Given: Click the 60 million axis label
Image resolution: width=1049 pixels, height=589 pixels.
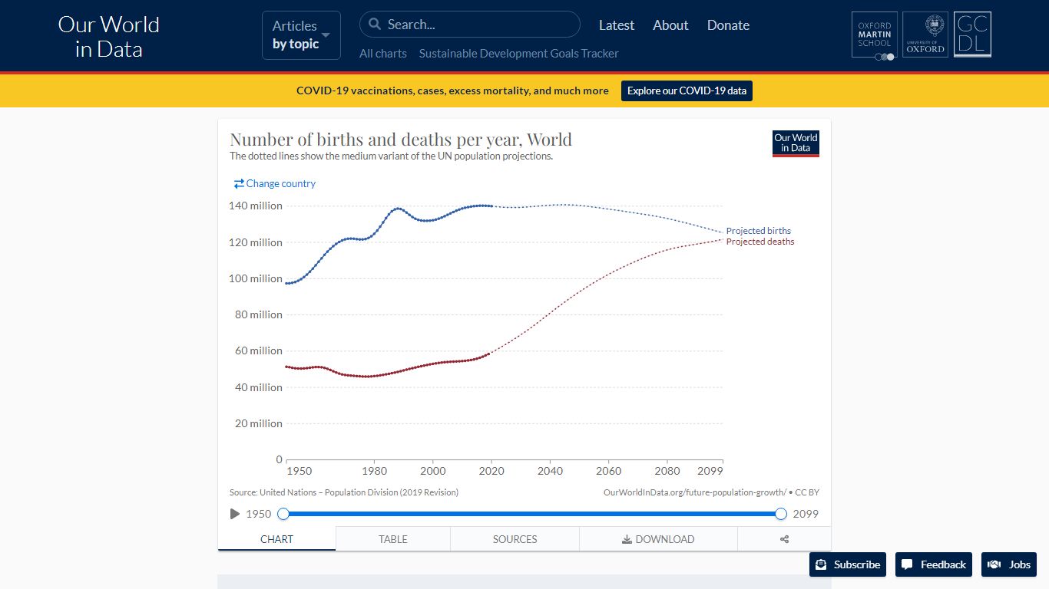Looking at the screenshot, I should tap(259, 350).
